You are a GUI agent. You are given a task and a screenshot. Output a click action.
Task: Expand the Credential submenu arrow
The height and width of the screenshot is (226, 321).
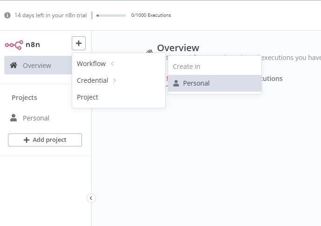[115, 80]
